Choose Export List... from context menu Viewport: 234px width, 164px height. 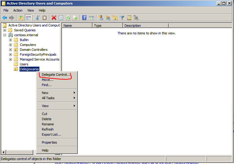pos(57,134)
